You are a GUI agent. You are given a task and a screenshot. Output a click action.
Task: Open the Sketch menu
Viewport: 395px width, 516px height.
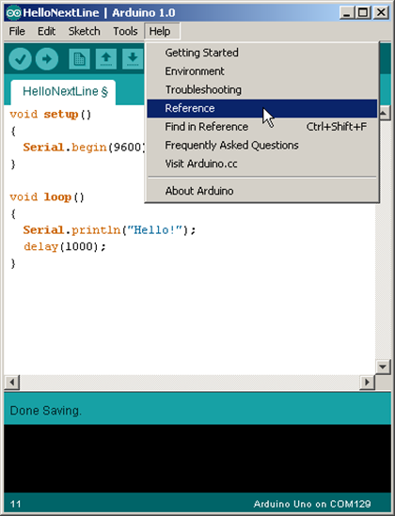coord(84,31)
